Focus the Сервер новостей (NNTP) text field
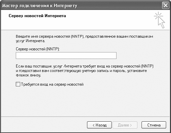 point(66,56)
